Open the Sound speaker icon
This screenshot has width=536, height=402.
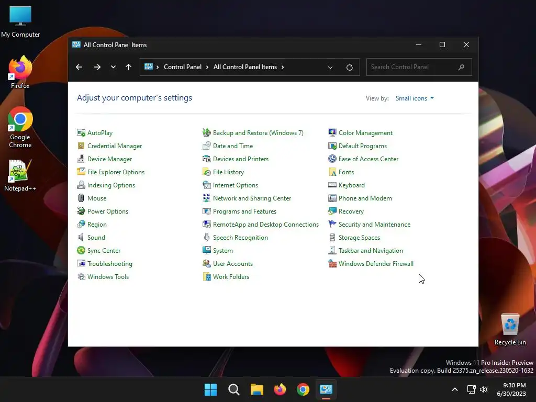pyautogui.click(x=81, y=237)
